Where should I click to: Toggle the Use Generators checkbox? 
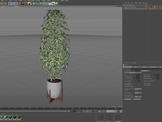[135, 85]
